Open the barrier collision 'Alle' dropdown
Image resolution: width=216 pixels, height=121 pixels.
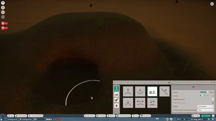coord(206,110)
